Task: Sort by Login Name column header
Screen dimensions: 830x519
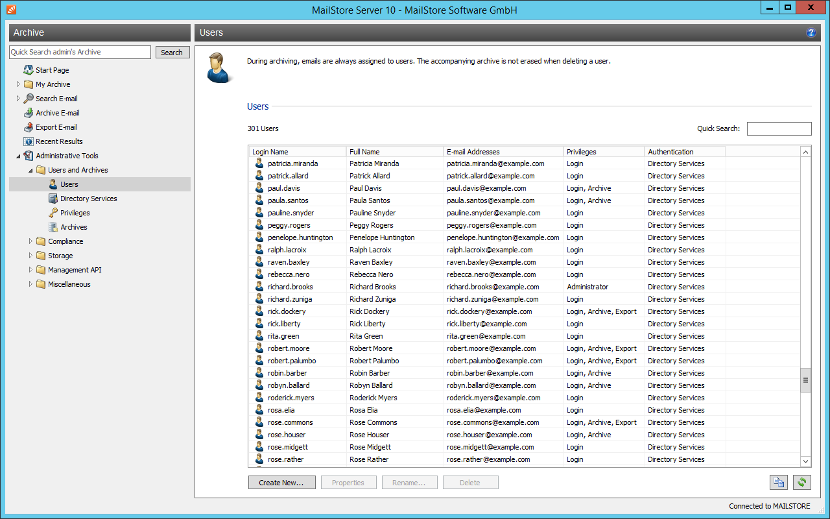Action: point(298,152)
